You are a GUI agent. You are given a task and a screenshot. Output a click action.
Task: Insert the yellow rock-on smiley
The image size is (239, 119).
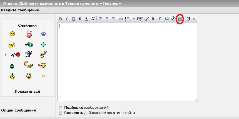click(43, 54)
